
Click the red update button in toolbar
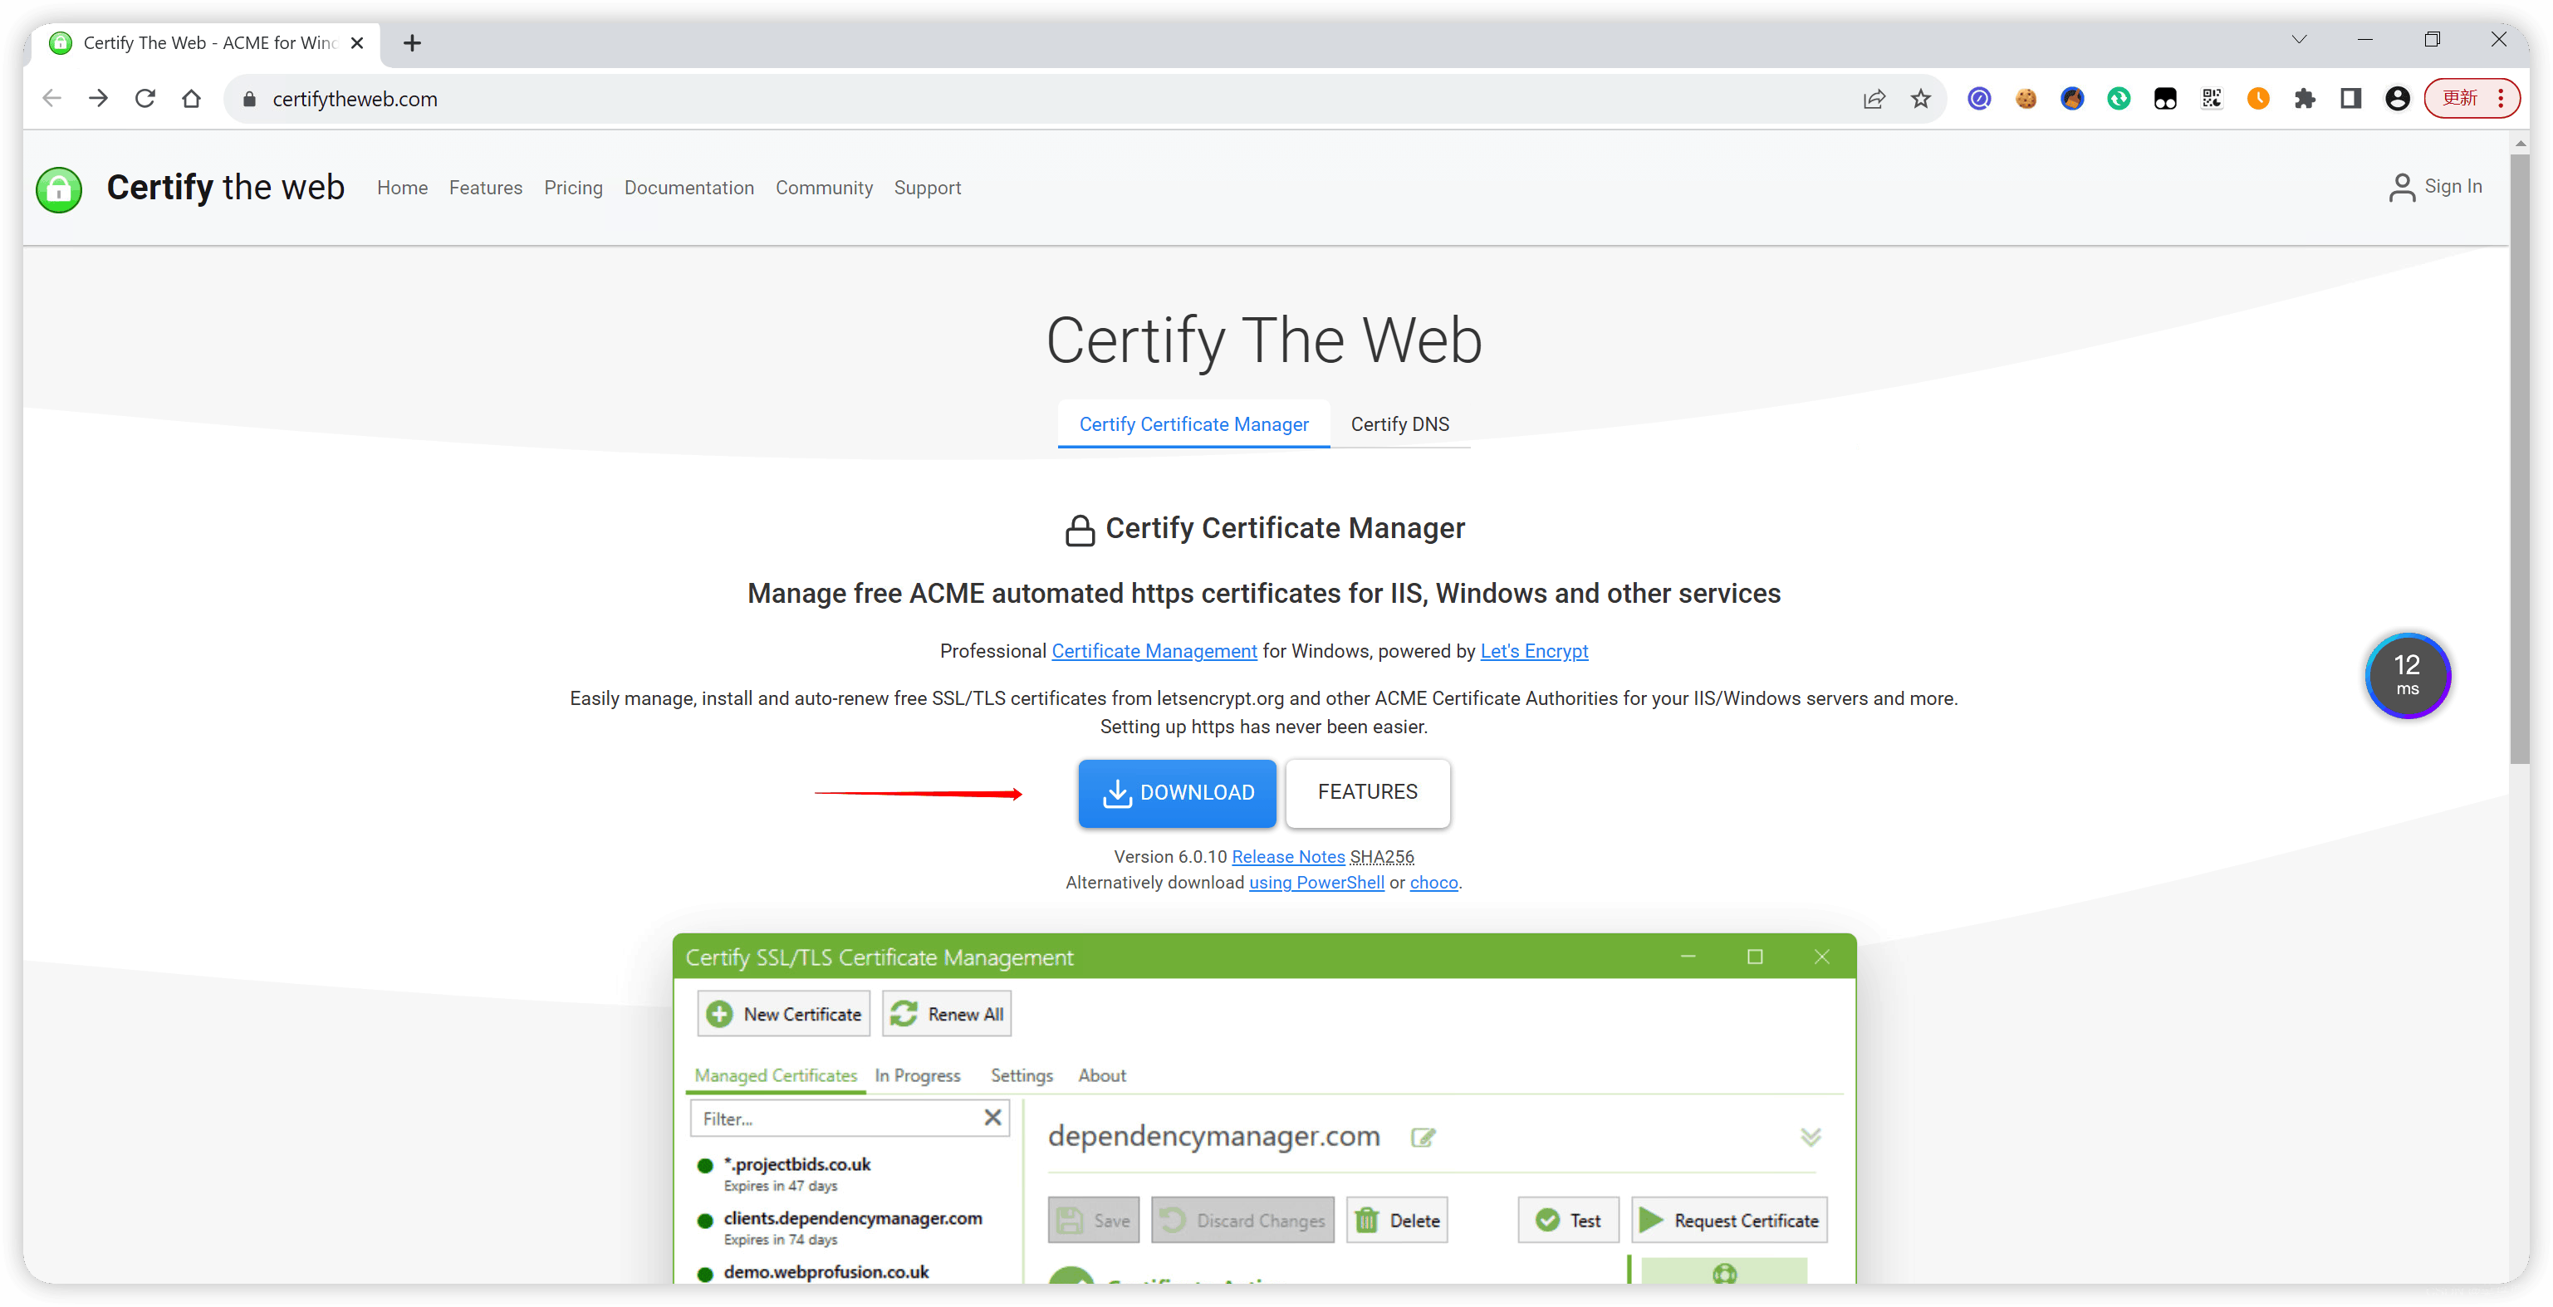[2471, 98]
